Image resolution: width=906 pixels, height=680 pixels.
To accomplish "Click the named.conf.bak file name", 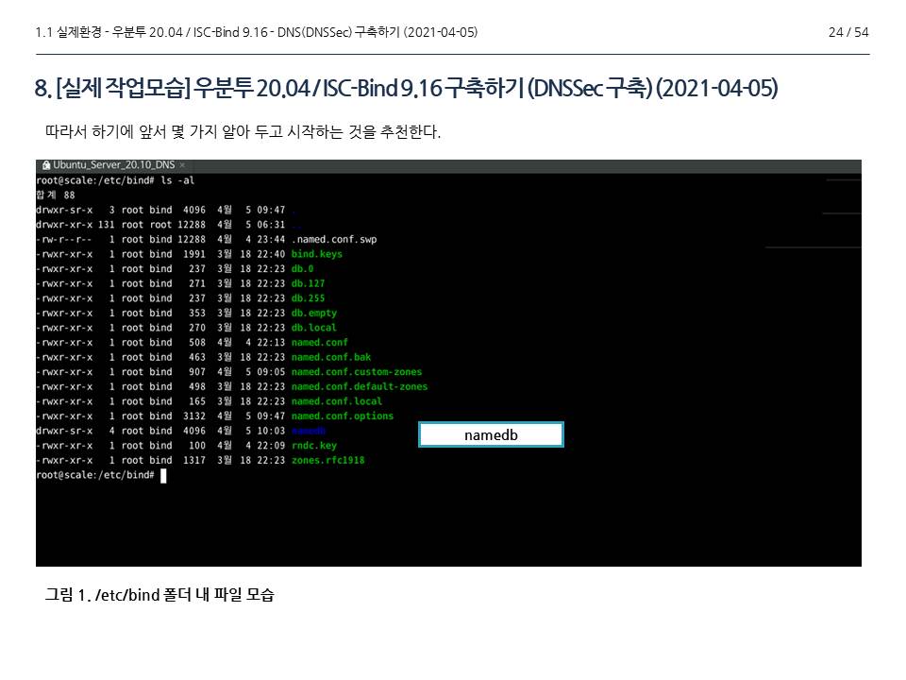I will 331,357.
